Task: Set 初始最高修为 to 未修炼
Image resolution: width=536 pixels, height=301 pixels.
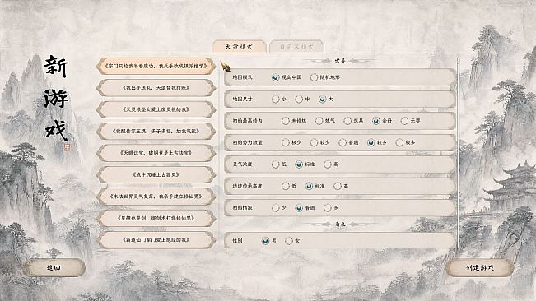Action: point(286,121)
